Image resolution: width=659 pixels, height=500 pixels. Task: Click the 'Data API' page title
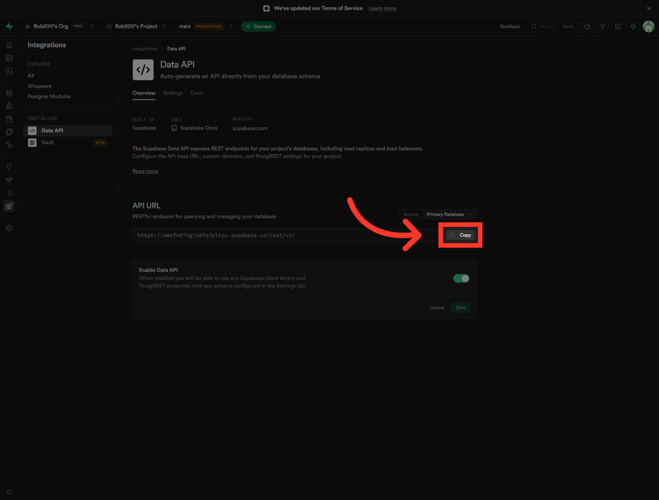tap(177, 64)
